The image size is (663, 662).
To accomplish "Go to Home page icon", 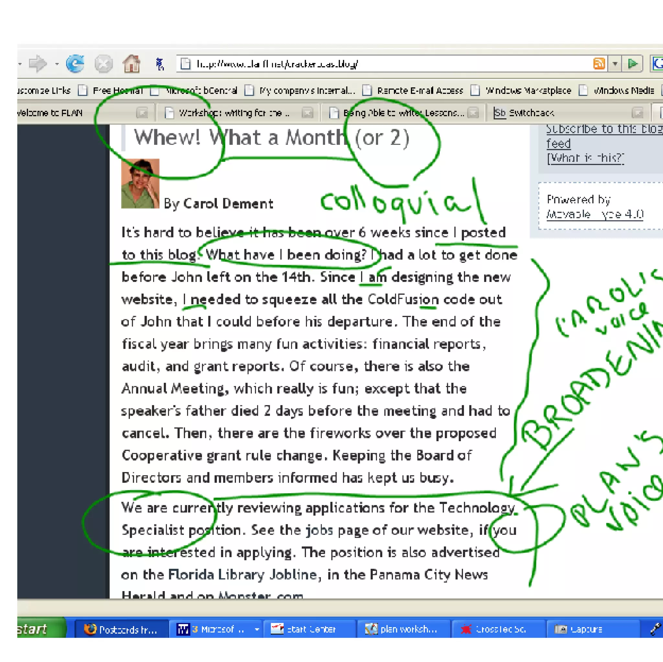I will coord(131,64).
